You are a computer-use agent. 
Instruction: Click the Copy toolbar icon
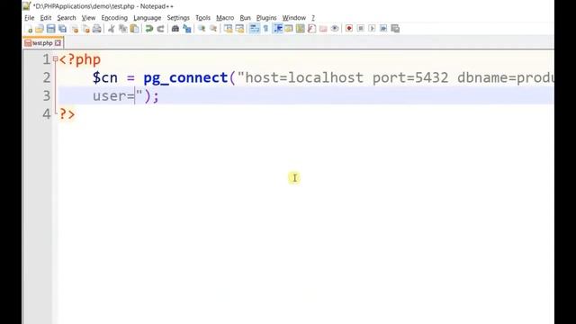click(x=122, y=29)
